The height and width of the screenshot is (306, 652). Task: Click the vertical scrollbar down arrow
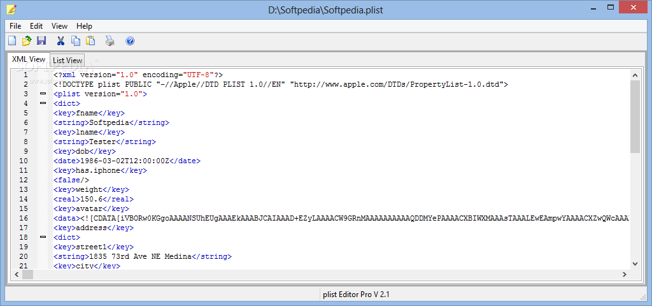[635, 263]
